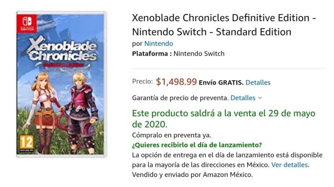Click the Plataforma Nintendo Switch label
Screen dimensions: 334x187
tap(178, 54)
